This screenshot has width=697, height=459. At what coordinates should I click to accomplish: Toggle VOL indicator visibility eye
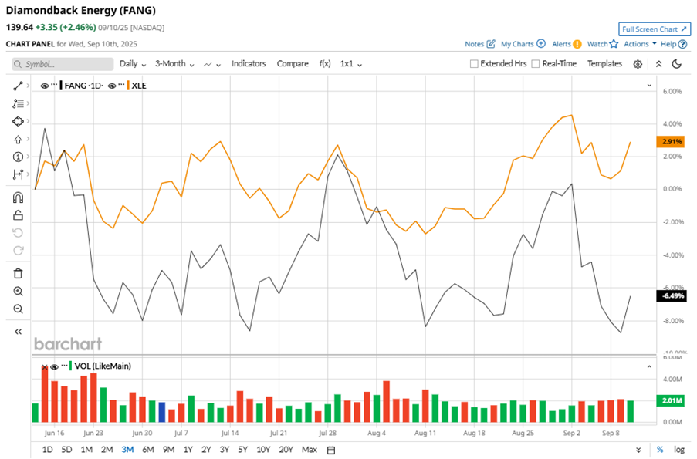point(54,367)
